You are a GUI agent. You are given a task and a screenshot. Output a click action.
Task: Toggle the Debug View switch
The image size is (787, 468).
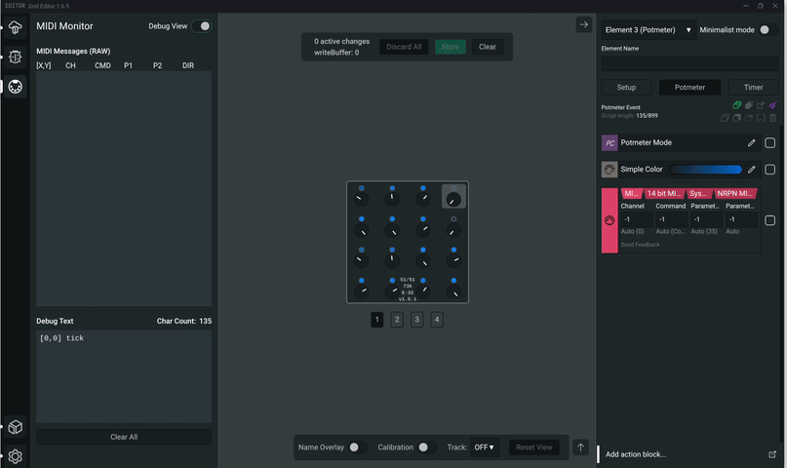201,26
